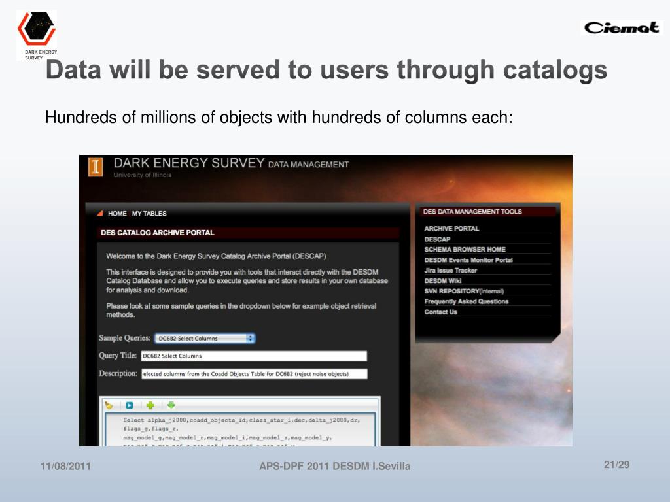Open the Sample Queries dropdown

pos(205,338)
